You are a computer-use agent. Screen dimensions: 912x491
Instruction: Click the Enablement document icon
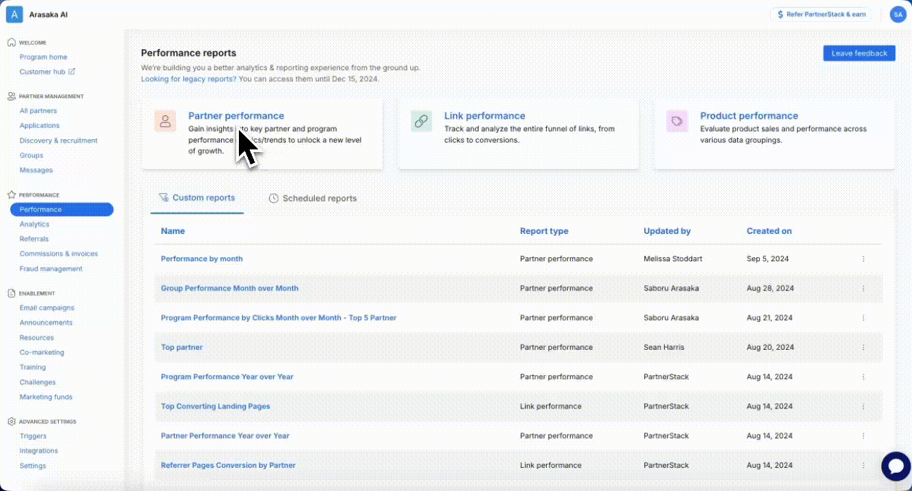click(x=12, y=293)
